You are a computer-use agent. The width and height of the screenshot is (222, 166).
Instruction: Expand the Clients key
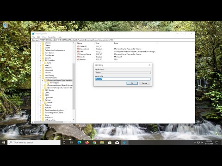pyautogui.click(x=40, y=46)
